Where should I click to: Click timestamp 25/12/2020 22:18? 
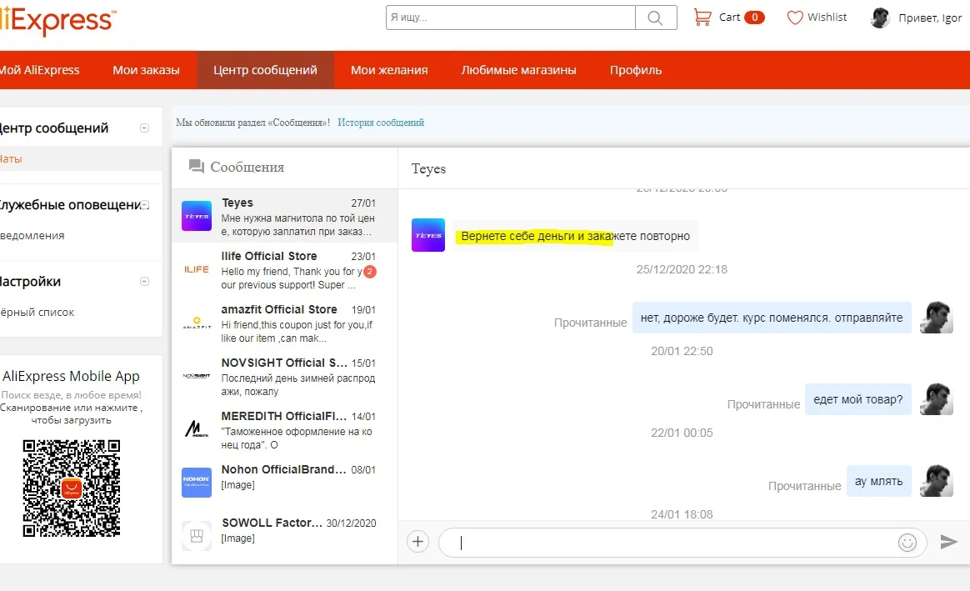point(682,269)
